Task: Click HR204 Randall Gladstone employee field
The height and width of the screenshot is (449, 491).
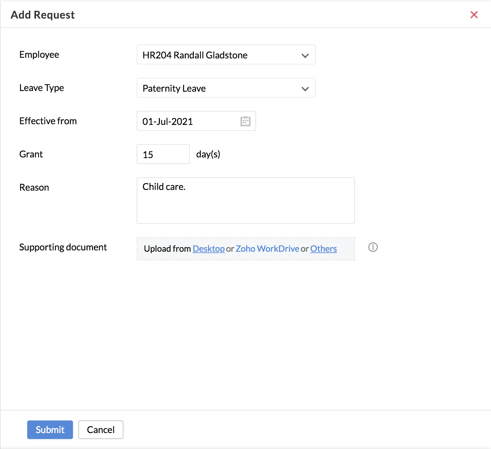Action: tap(212, 55)
